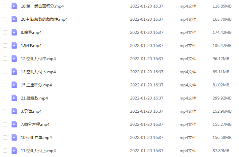The image size is (239, 157).
Task: Click file name 20.判断级数的敛散性.mp4
Action: [x=44, y=19]
